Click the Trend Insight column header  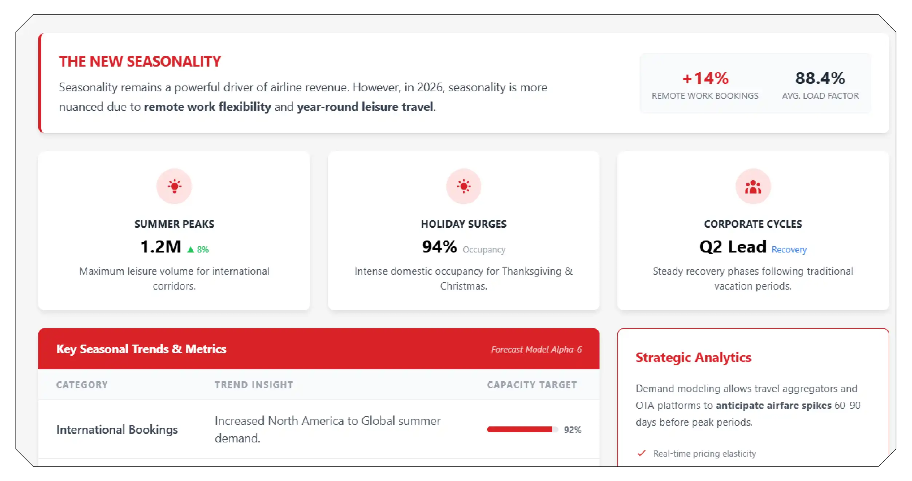[254, 385]
